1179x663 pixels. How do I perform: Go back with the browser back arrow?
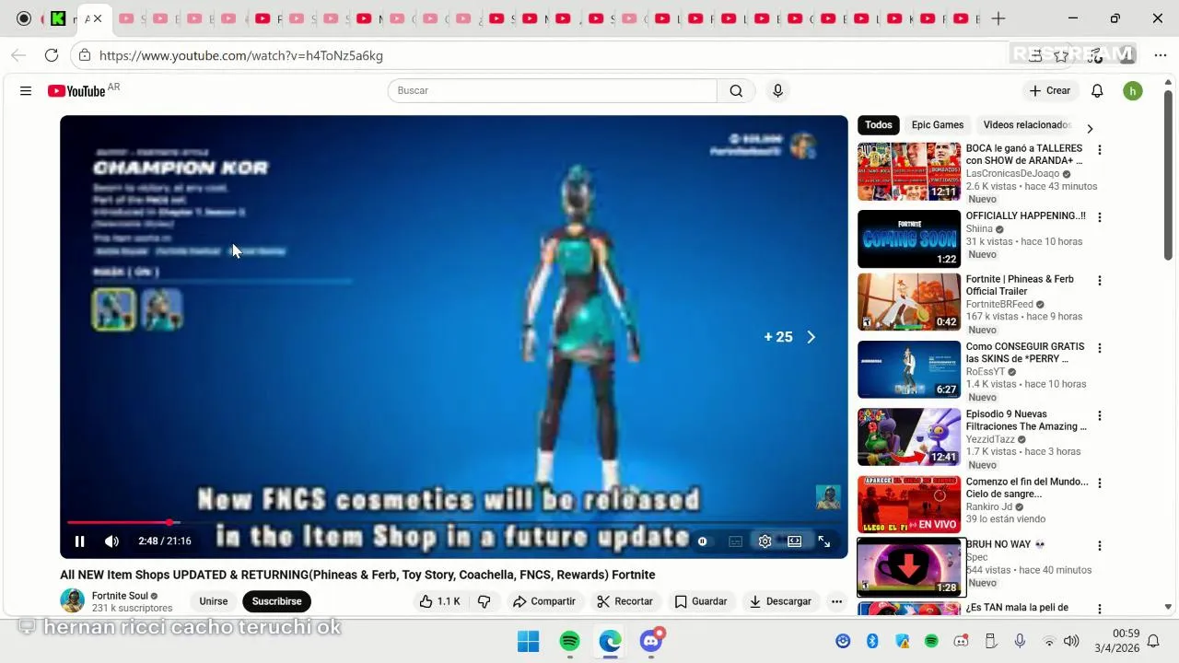18,55
